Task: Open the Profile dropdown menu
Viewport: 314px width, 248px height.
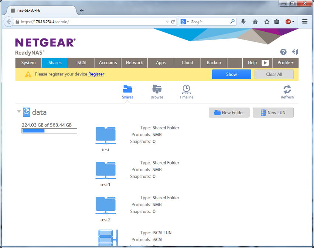Action: [285, 63]
